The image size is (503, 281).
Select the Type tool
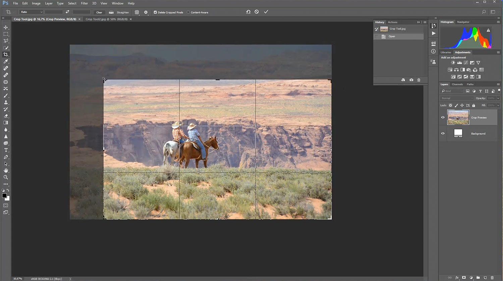coord(6,150)
